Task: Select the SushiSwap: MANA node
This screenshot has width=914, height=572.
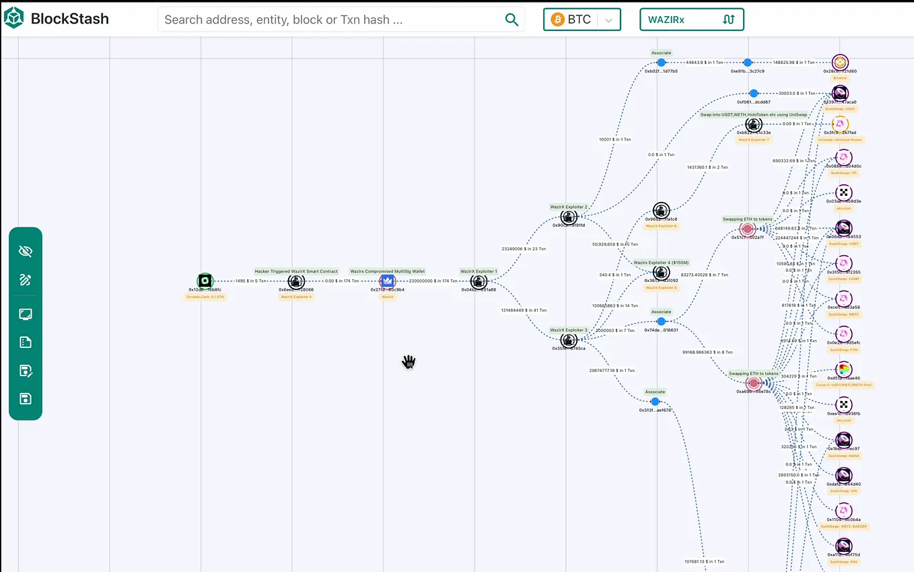Action: click(x=843, y=440)
